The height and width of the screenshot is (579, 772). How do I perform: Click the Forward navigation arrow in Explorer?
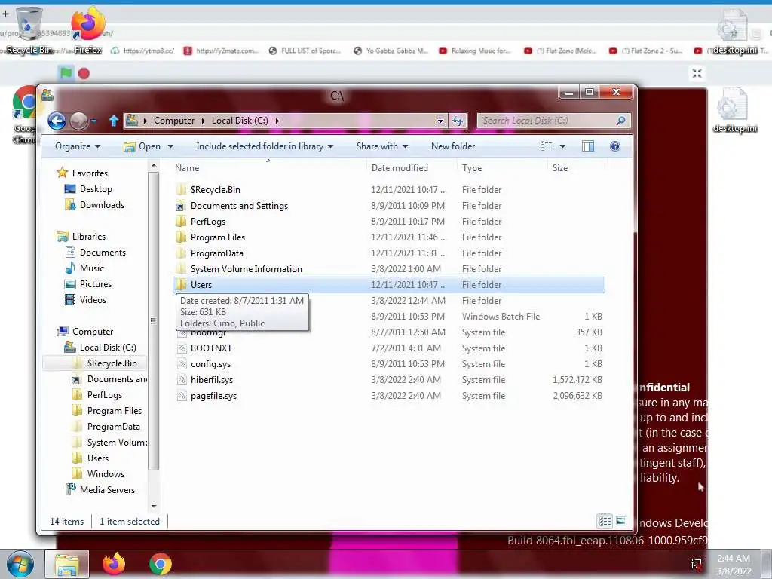78,121
